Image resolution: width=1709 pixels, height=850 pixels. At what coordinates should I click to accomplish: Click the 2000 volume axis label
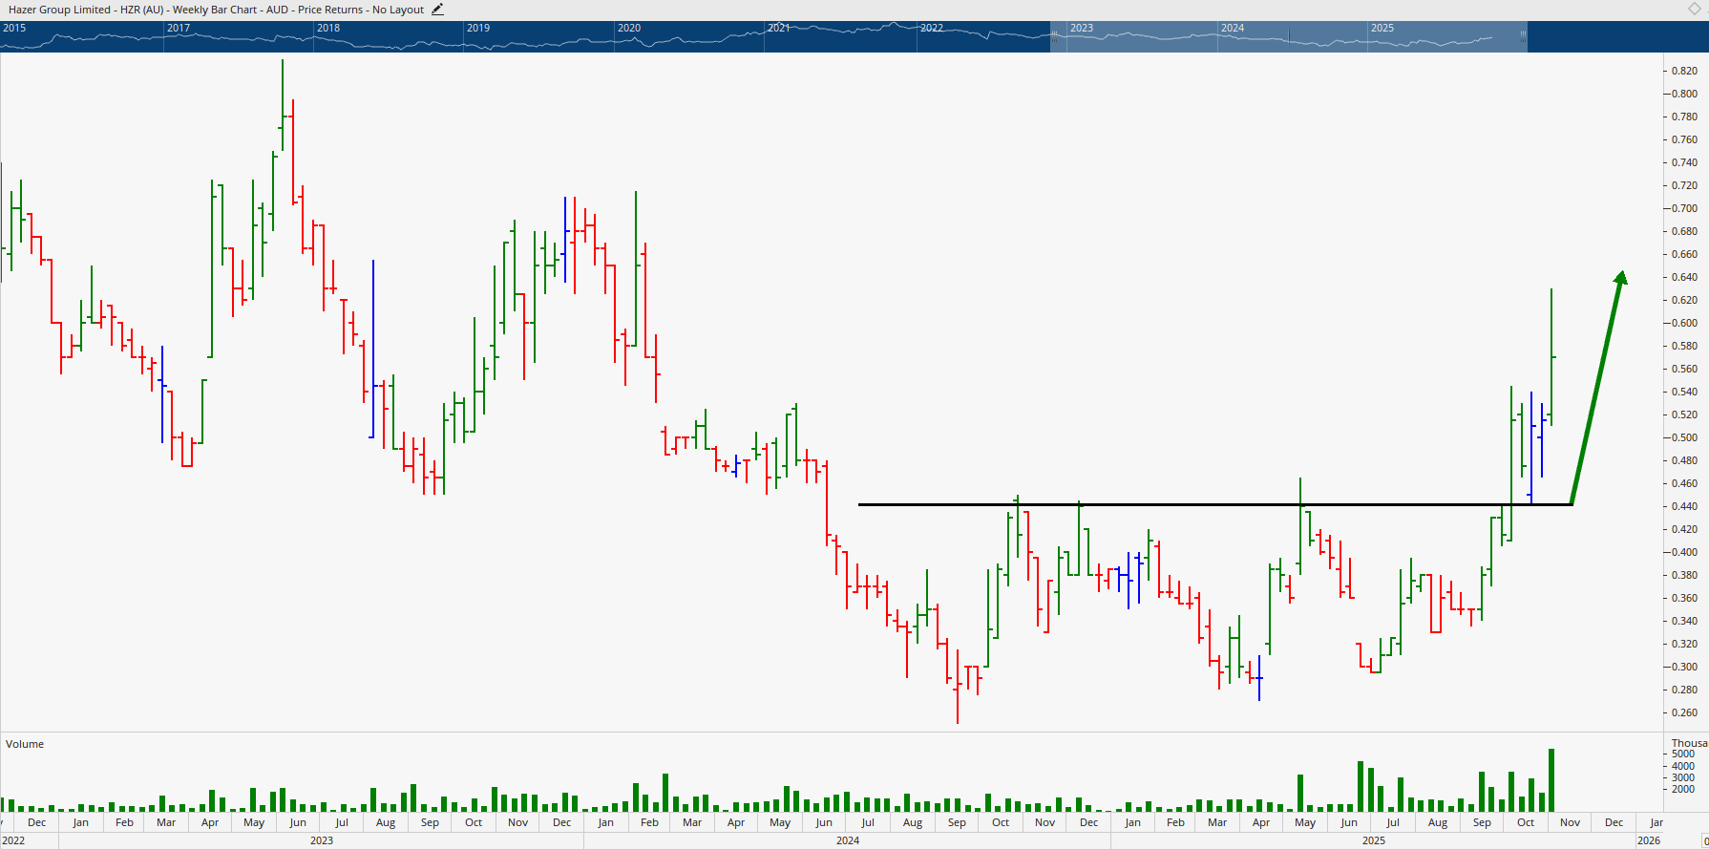(1683, 789)
